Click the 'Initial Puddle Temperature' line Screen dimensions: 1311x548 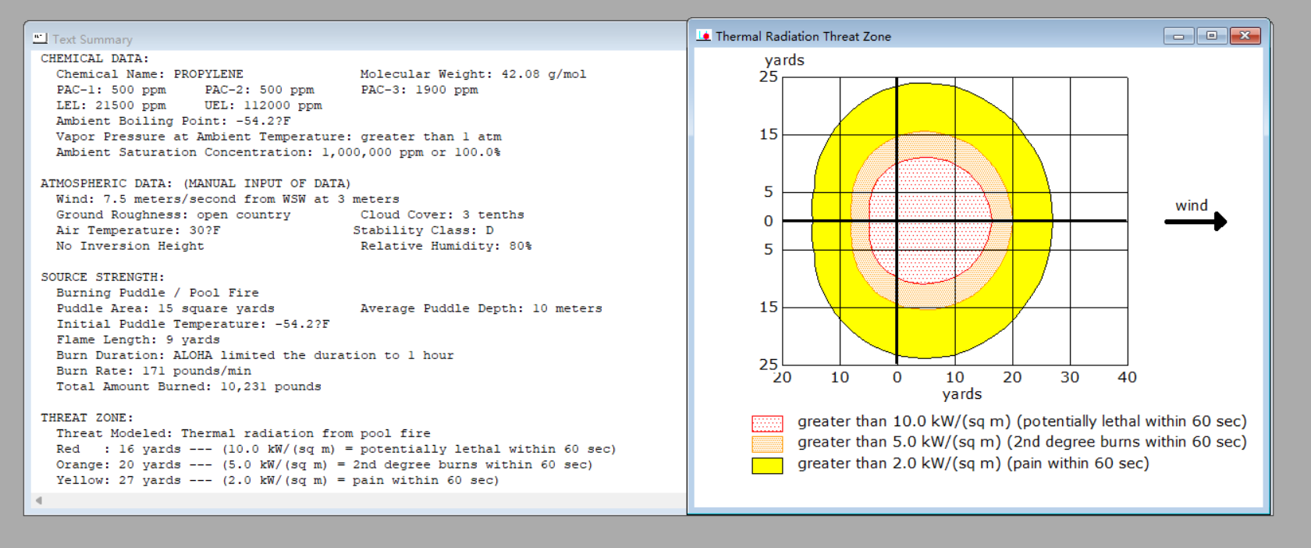193,324
